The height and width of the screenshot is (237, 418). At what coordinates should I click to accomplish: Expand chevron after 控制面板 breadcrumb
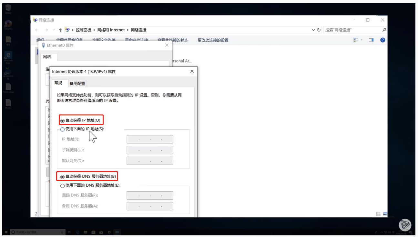(94, 30)
